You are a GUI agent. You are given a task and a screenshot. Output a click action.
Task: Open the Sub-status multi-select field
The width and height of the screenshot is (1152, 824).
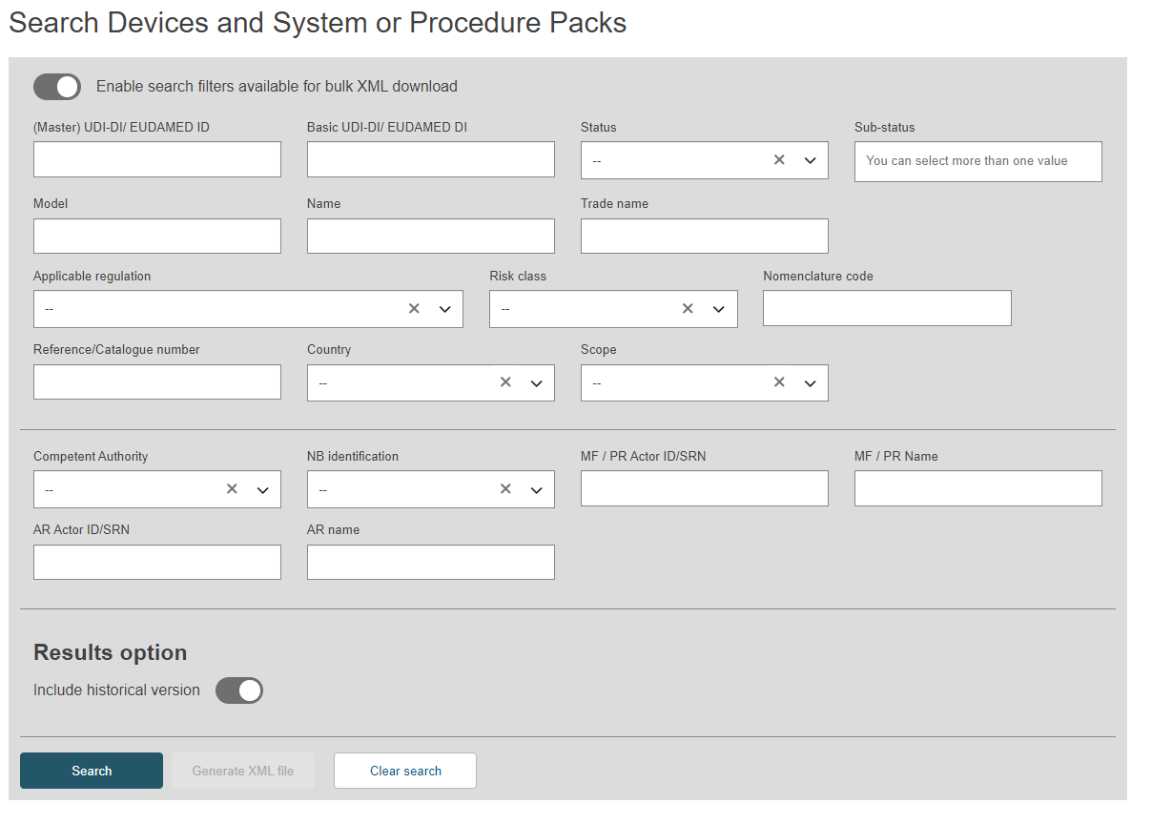977,161
